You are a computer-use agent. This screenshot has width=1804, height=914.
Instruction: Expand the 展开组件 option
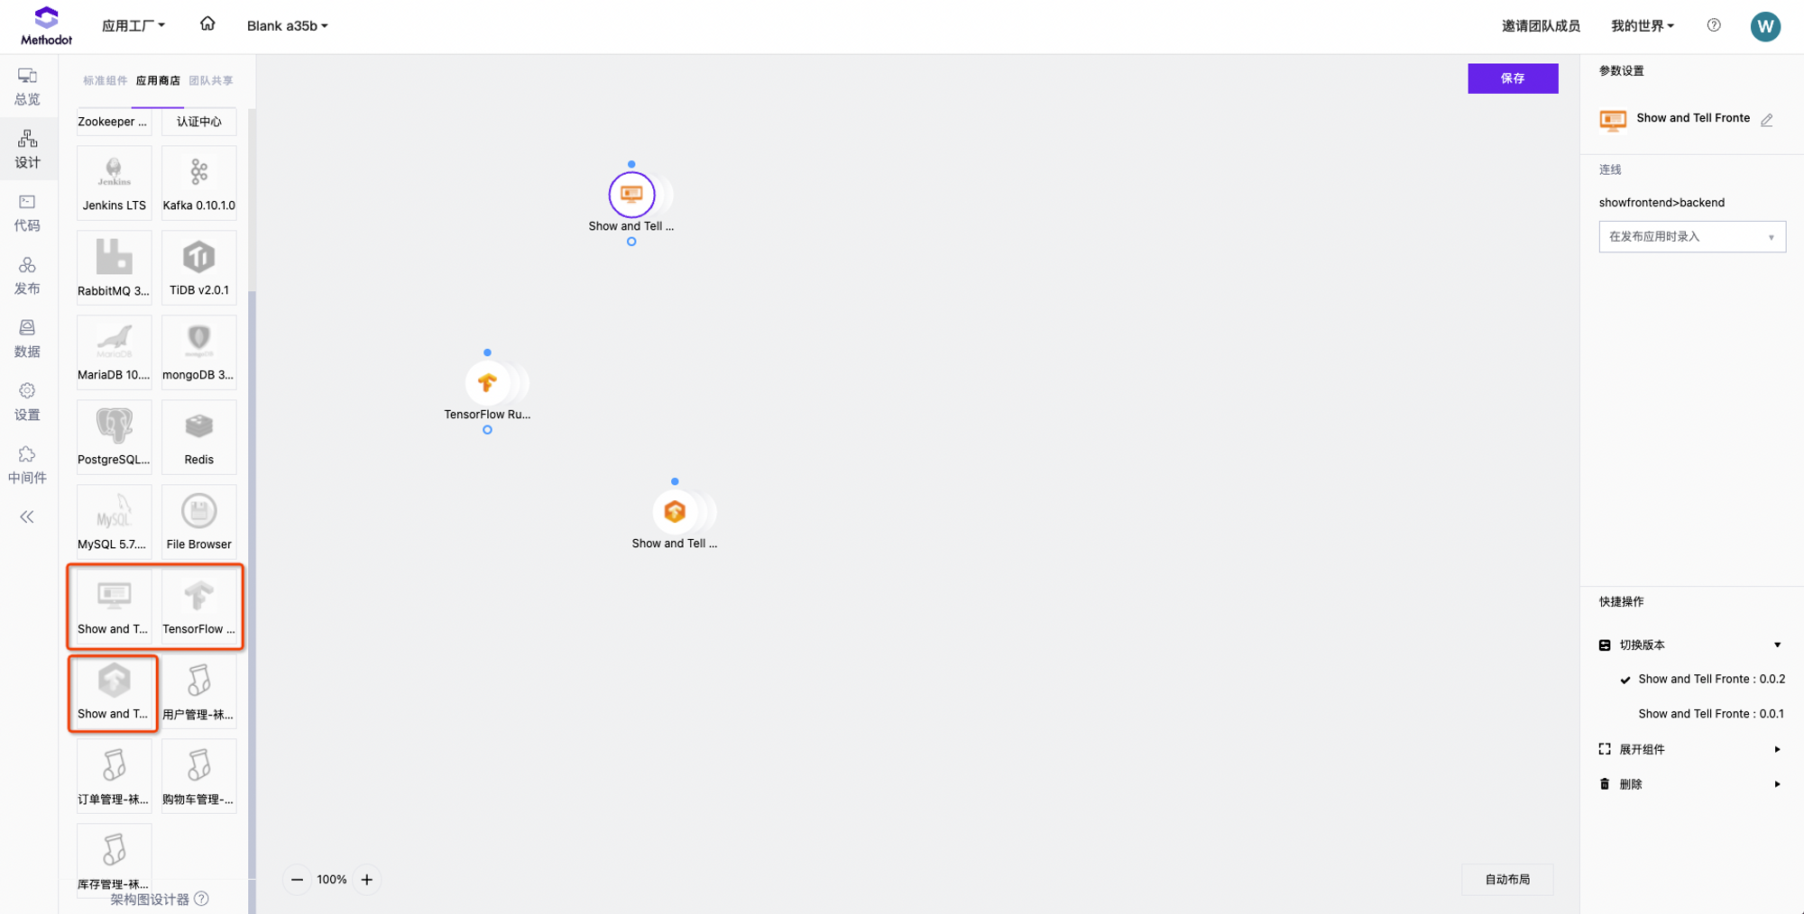1689,749
